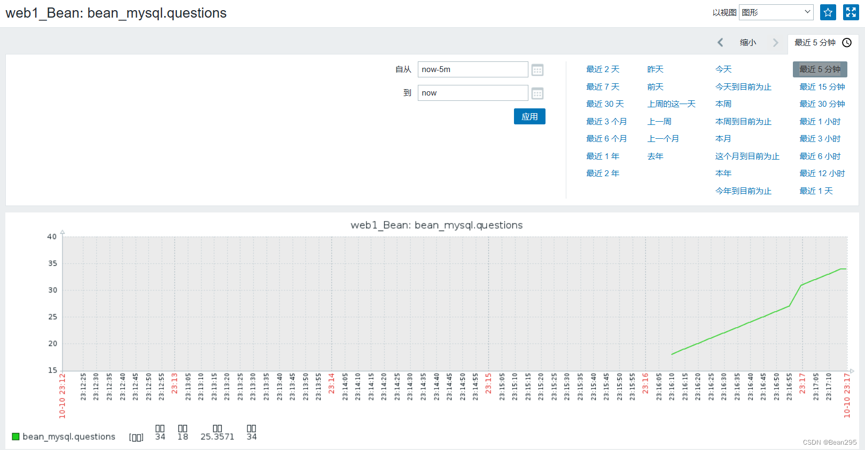The width and height of the screenshot is (865, 450).
Task: Toggle fullscreen mode icon
Action: 851,12
